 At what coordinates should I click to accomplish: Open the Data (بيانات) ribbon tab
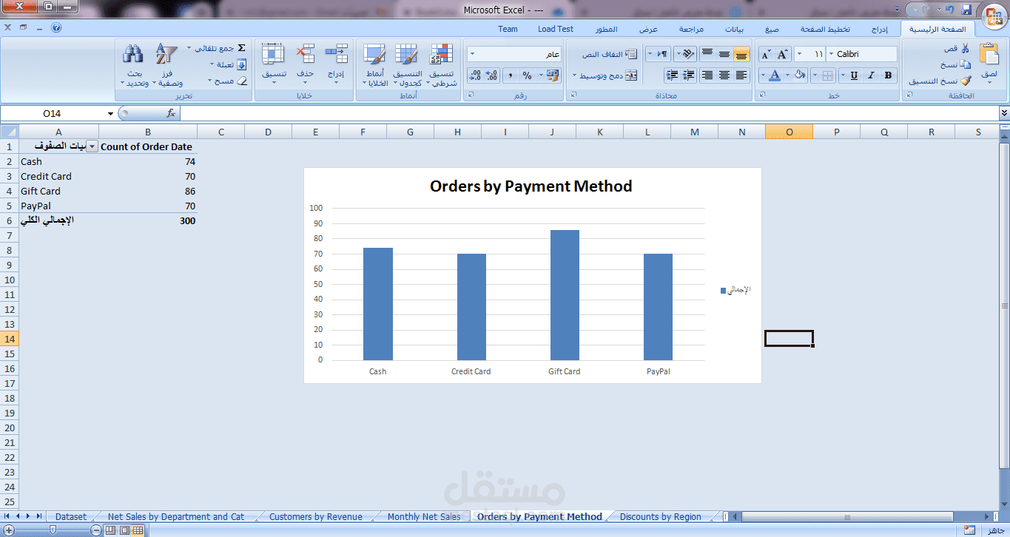pyautogui.click(x=735, y=29)
